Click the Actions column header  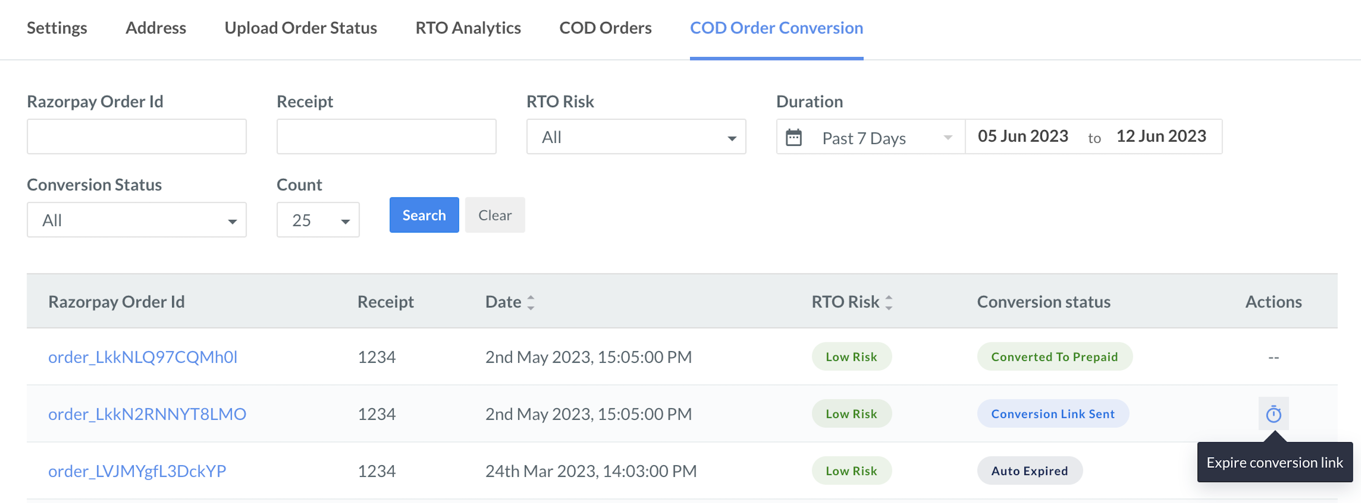coord(1273,302)
